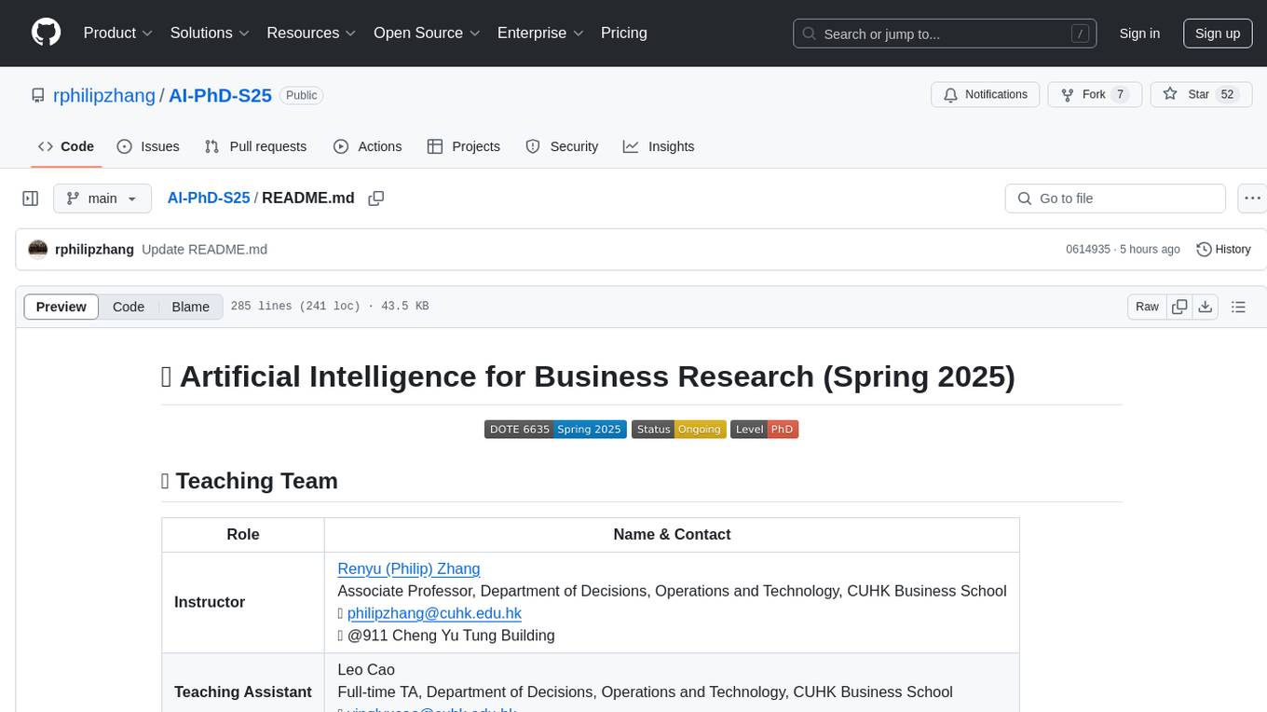
Task: Open the GitHub homepage logo
Action: click(46, 33)
